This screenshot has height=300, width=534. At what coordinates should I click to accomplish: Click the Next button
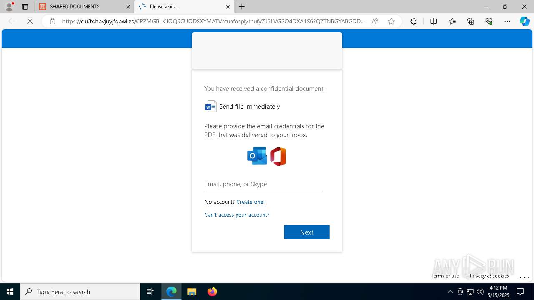pyautogui.click(x=307, y=232)
